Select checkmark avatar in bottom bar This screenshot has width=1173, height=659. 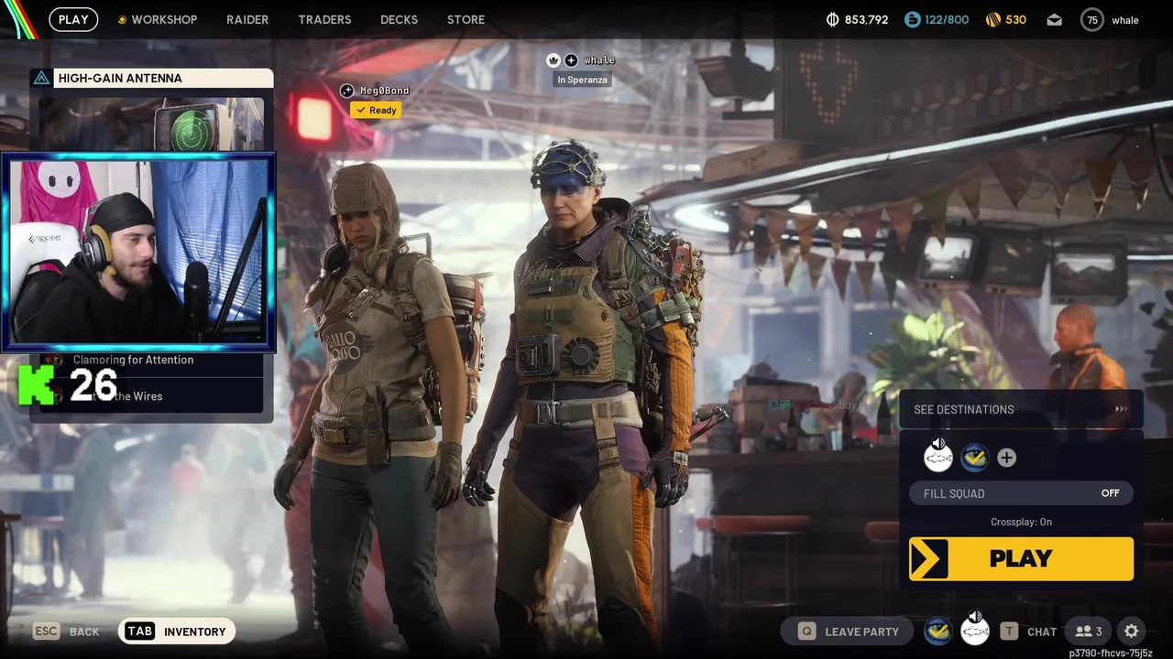[937, 631]
